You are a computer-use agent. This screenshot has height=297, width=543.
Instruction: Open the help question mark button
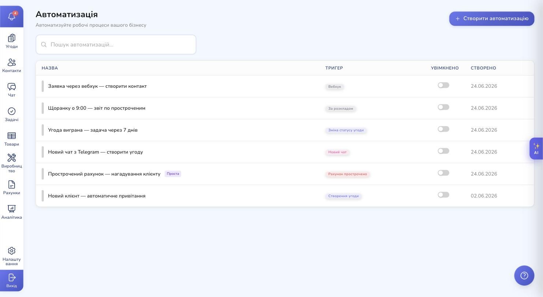(x=524, y=275)
